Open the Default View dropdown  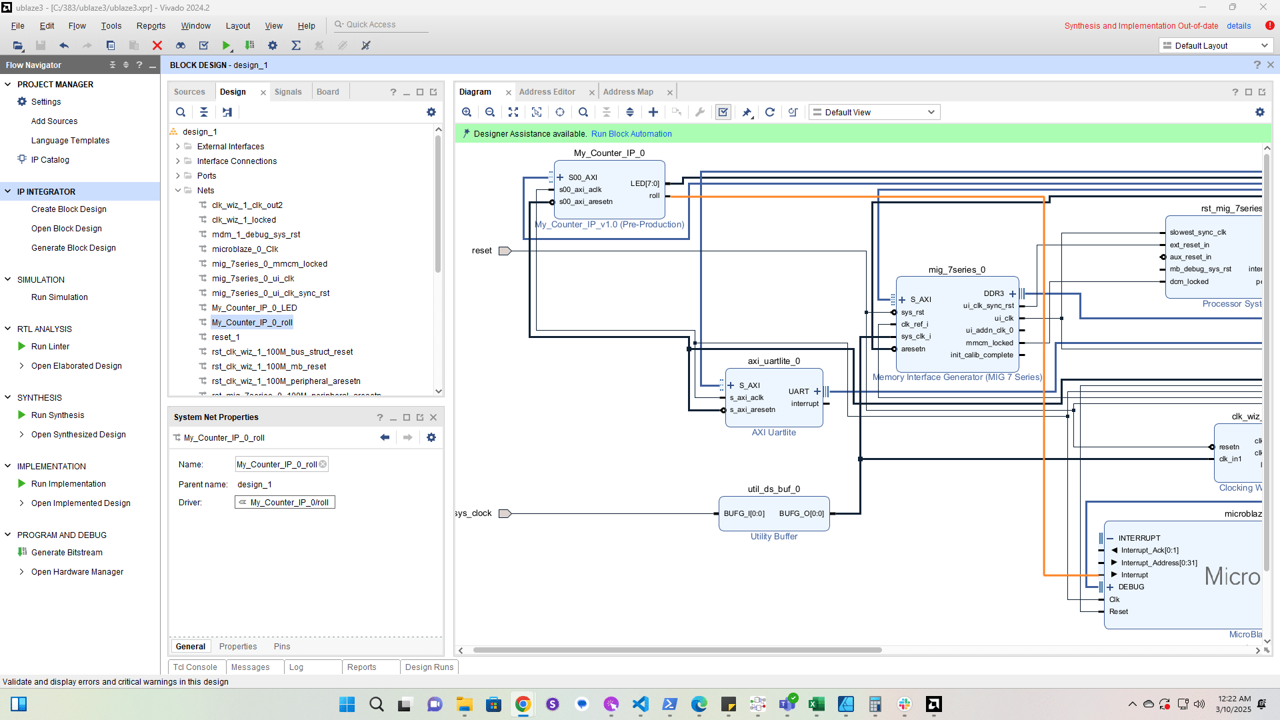875,112
